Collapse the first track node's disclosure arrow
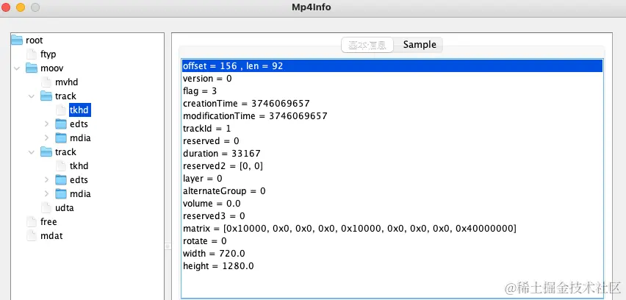This screenshot has height=300, width=626. [x=32, y=96]
